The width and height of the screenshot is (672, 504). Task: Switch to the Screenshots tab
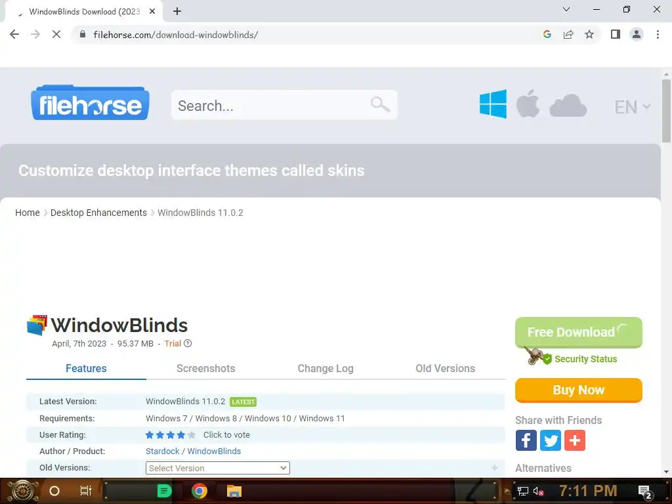[205, 369]
